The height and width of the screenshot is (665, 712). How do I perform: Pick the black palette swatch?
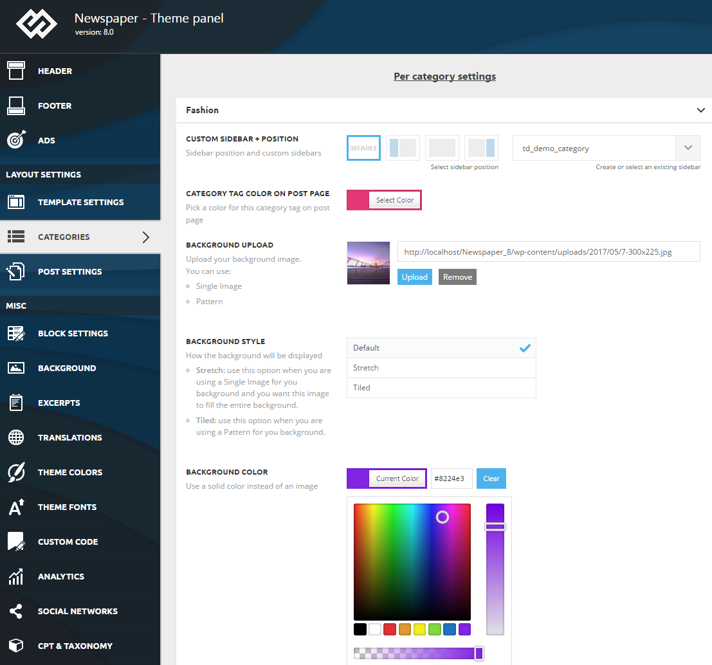pos(360,629)
